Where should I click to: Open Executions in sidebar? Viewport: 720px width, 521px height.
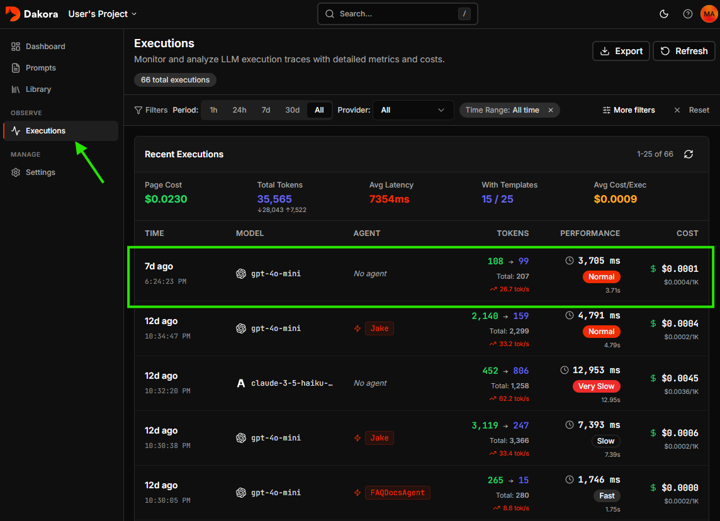coord(60,131)
